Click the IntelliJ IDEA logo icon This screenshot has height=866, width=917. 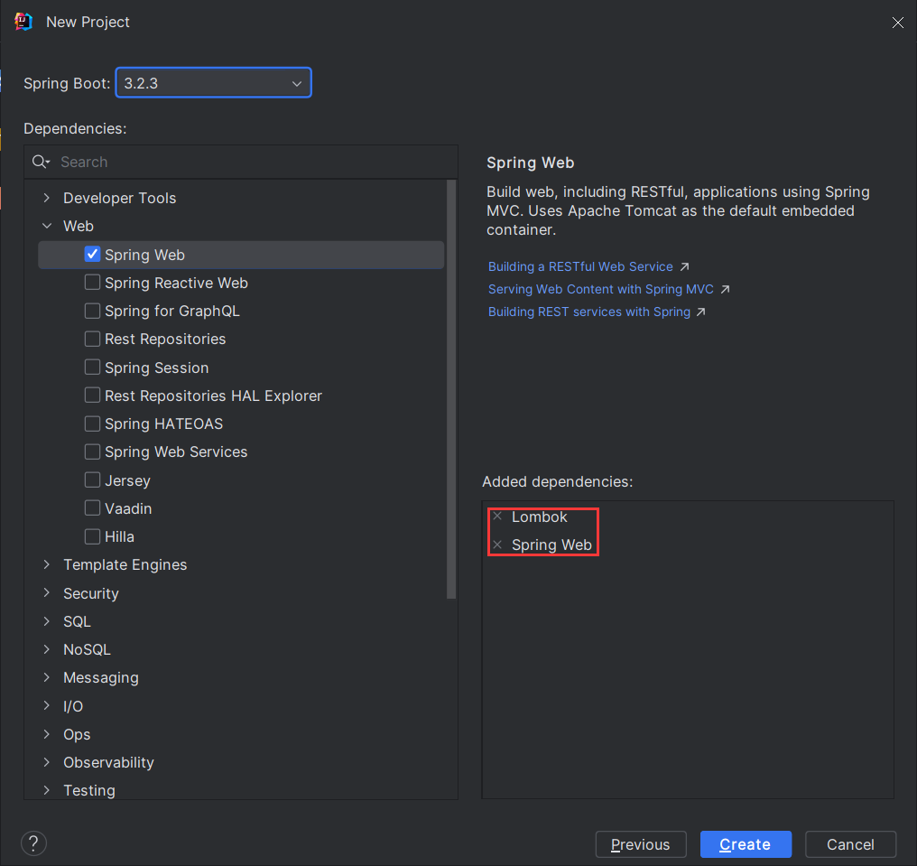(23, 22)
